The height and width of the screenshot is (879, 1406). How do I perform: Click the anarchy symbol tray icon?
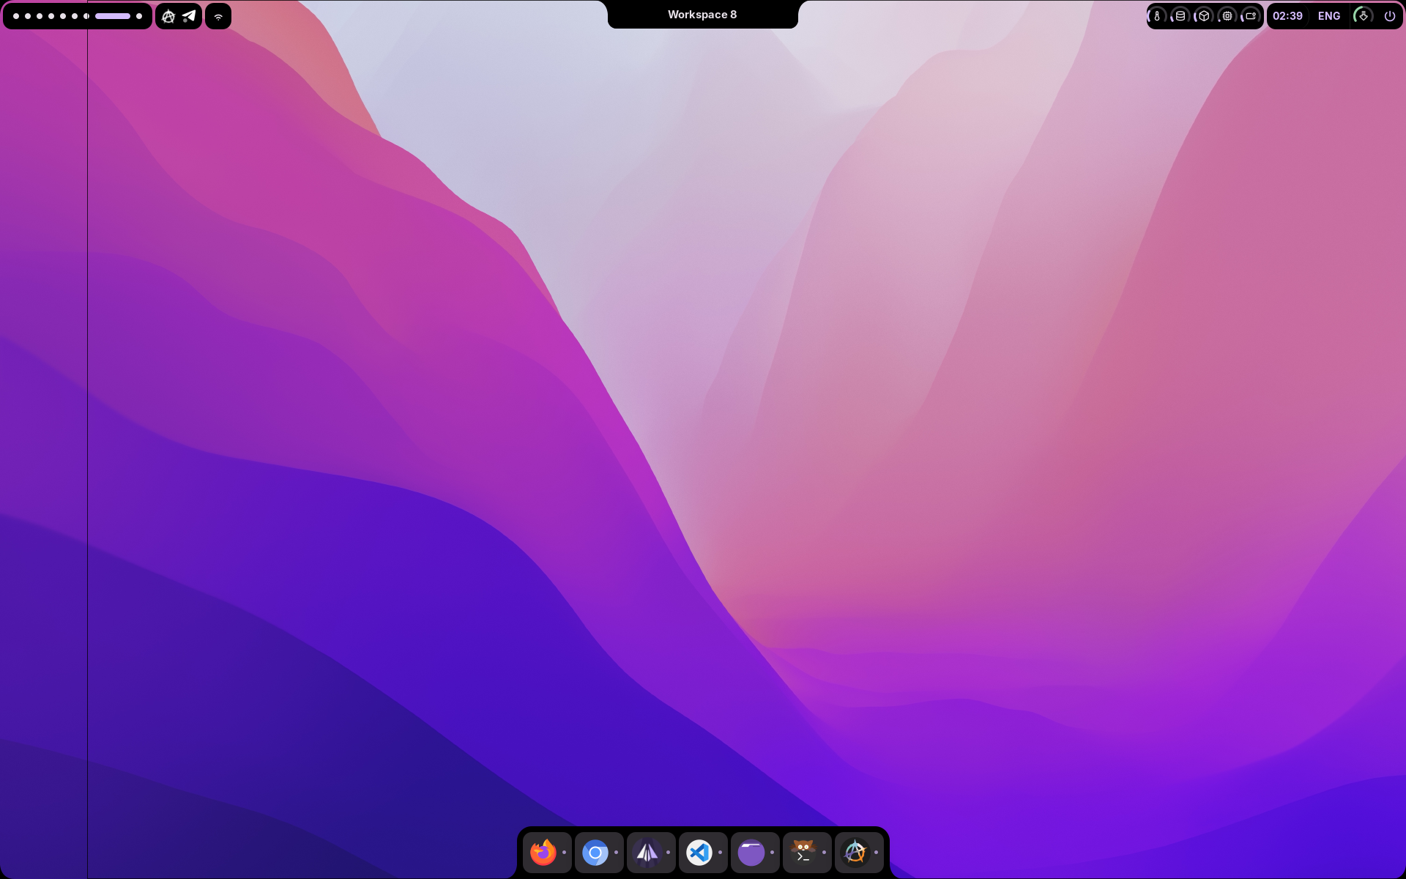pos(168,16)
